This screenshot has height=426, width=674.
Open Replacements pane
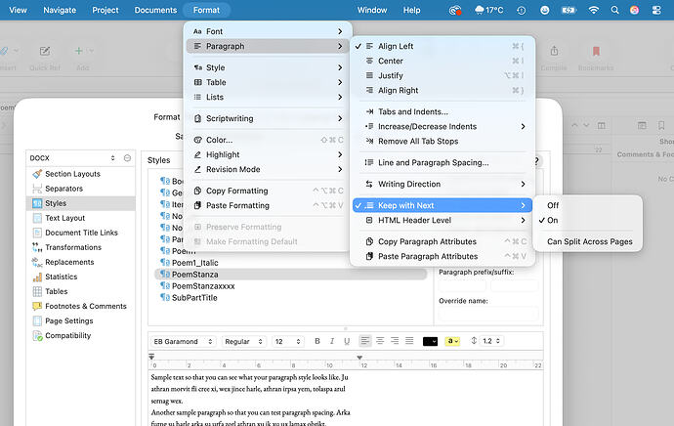(x=81, y=262)
